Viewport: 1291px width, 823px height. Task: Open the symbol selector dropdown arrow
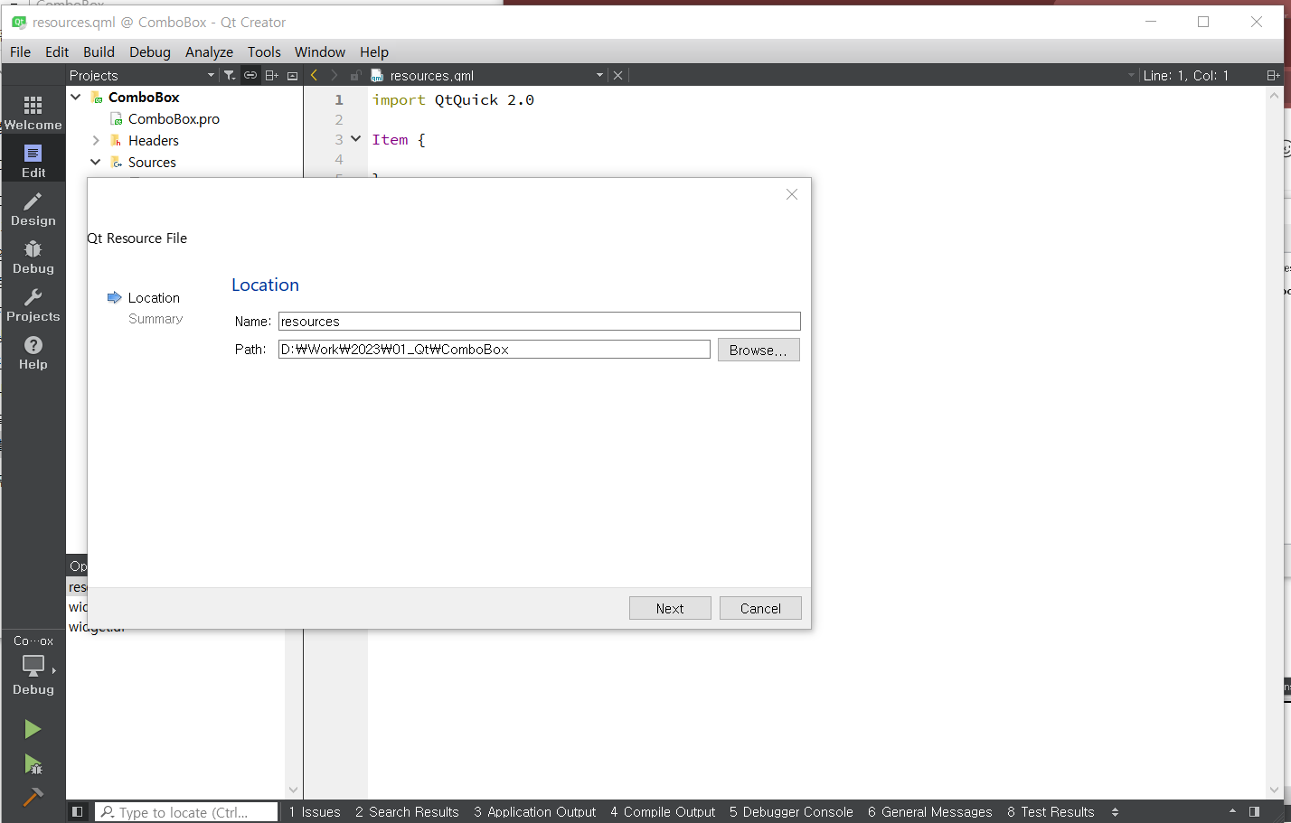[x=1131, y=75]
